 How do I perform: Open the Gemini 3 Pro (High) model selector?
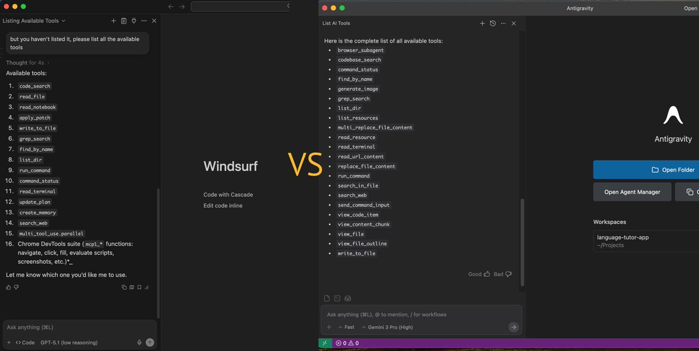(x=387, y=327)
